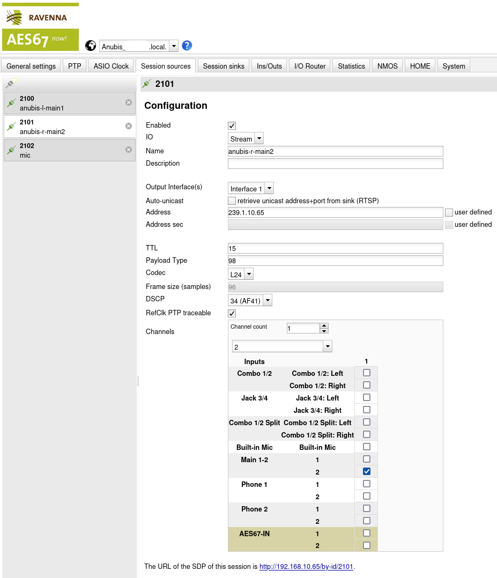Open the System tab
The width and height of the screenshot is (497, 578).
tap(454, 66)
